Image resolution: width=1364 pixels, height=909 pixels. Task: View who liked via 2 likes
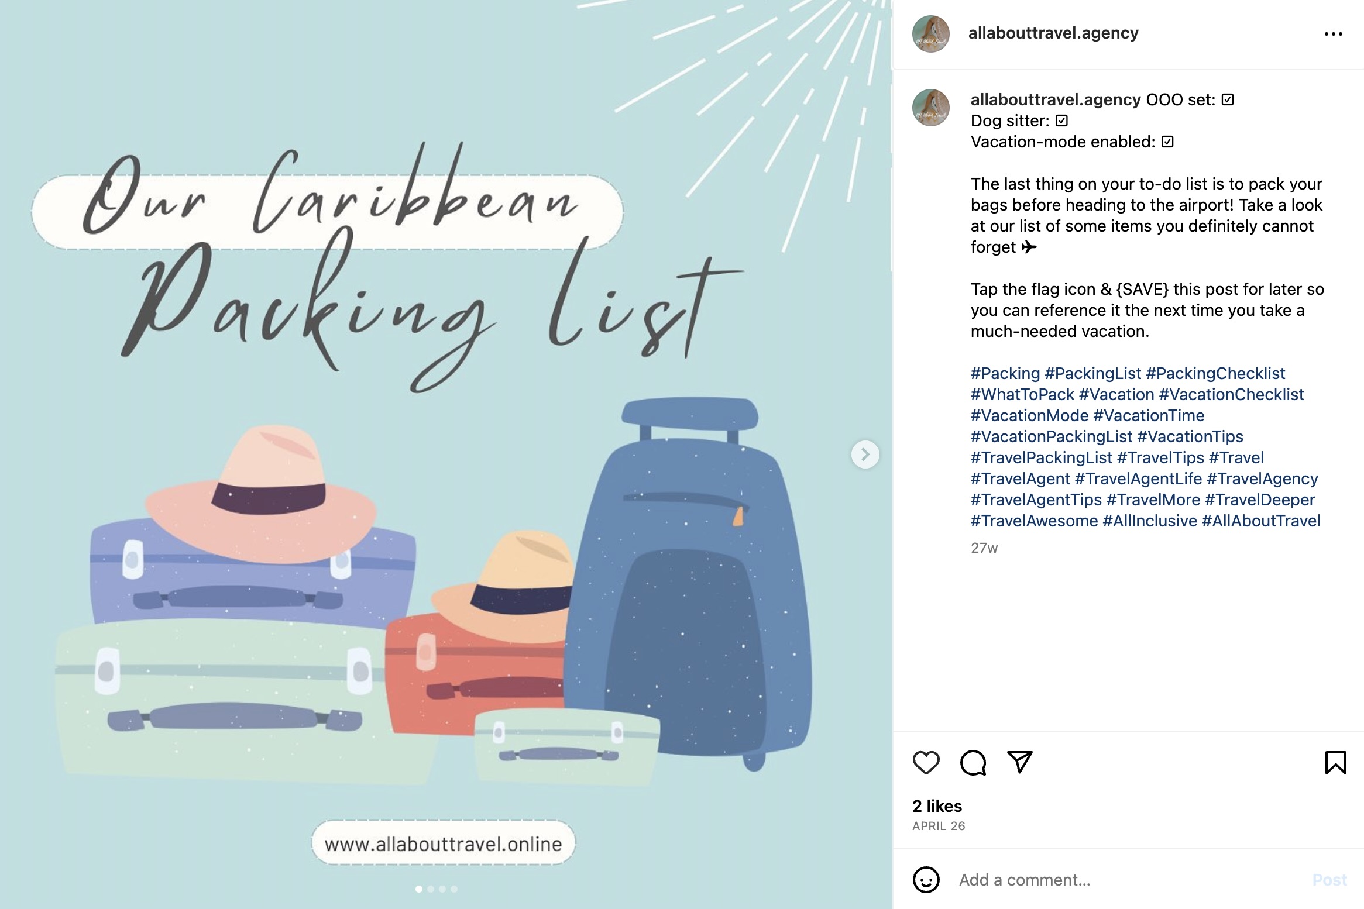937,806
